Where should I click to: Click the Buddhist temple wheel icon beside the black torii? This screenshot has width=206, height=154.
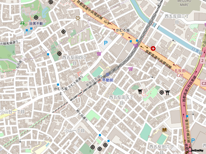click(162, 92)
